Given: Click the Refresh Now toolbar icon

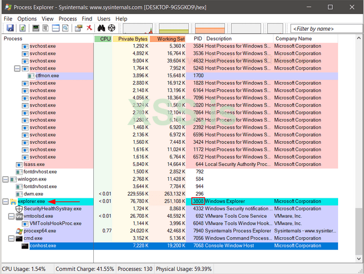Looking at the screenshot, I should [x=23, y=28].
